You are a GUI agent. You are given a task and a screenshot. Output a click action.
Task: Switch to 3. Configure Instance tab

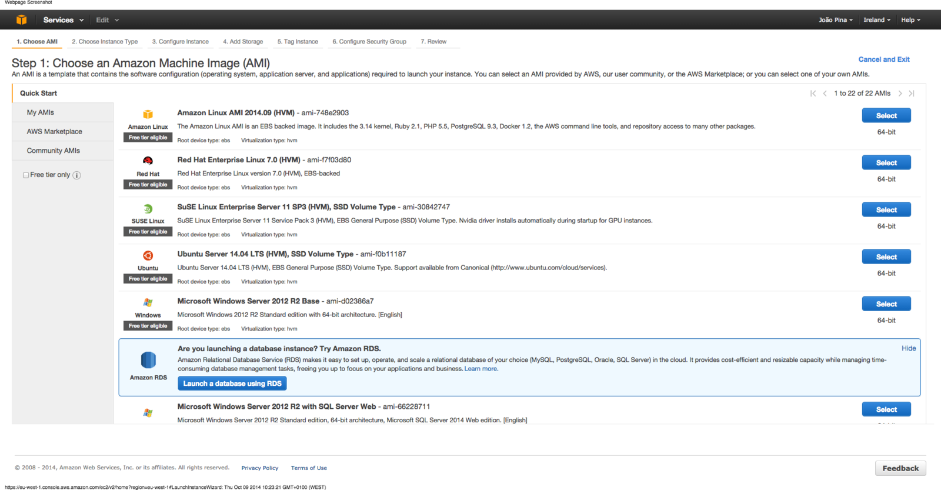(181, 42)
